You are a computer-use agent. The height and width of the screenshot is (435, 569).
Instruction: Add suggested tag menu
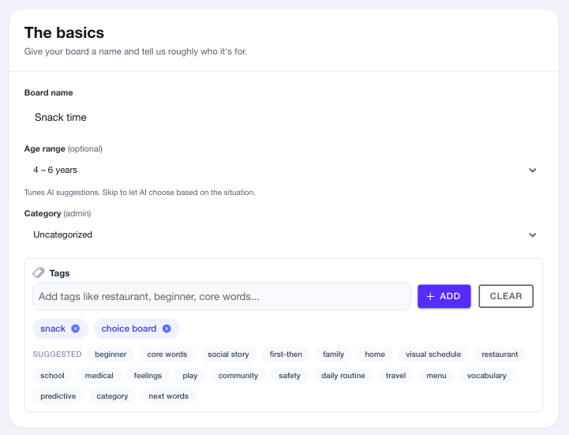[436, 376]
